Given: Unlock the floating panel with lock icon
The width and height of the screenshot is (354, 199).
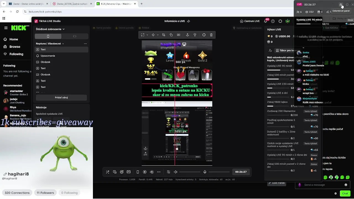Looking at the screenshot, I should 341,5.
